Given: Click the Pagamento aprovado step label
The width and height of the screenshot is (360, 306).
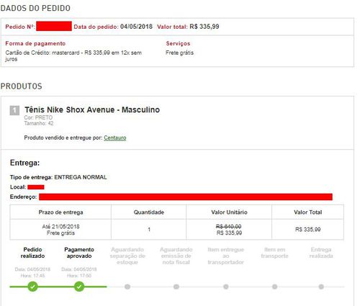Looking at the screenshot, I should [79, 253].
